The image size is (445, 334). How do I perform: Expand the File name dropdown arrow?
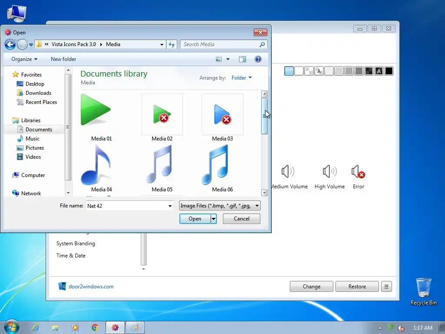[x=170, y=206]
